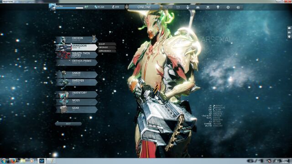292x164 pixels.
Task: Click the player avatar in top bar
Action: point(52,7)
